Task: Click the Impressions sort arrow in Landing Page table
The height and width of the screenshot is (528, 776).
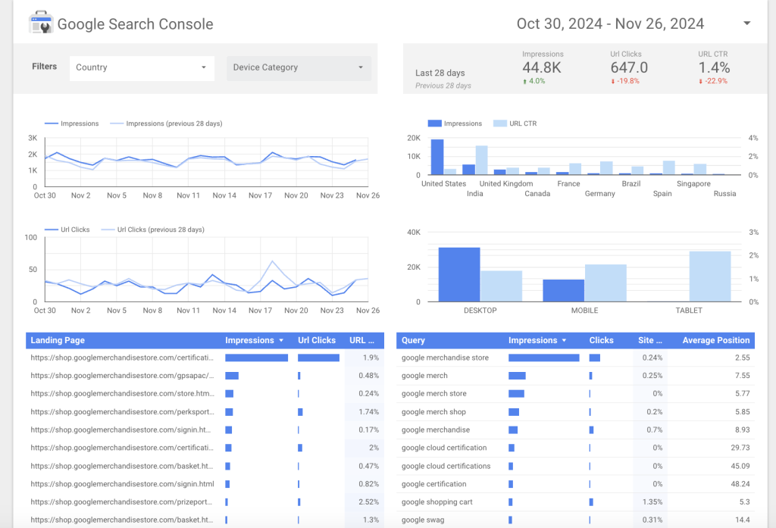Action: pos(282,341)
